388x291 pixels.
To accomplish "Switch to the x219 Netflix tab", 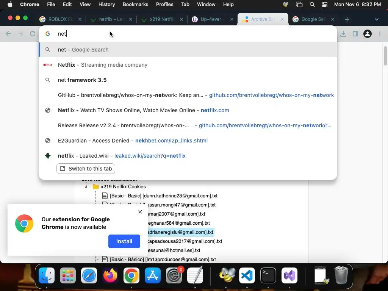I will pyautogui.click(x=161, y=19).
